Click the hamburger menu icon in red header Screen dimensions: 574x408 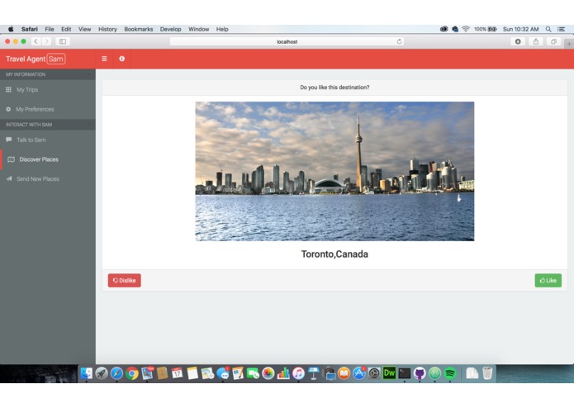coord(104,59)
